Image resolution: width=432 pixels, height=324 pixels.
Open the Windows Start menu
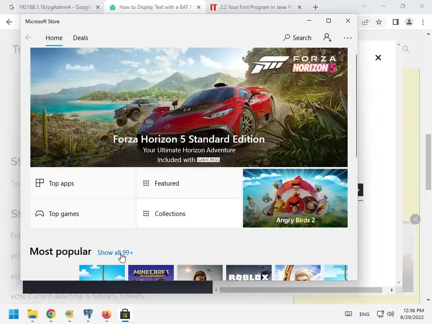point(14,314)
